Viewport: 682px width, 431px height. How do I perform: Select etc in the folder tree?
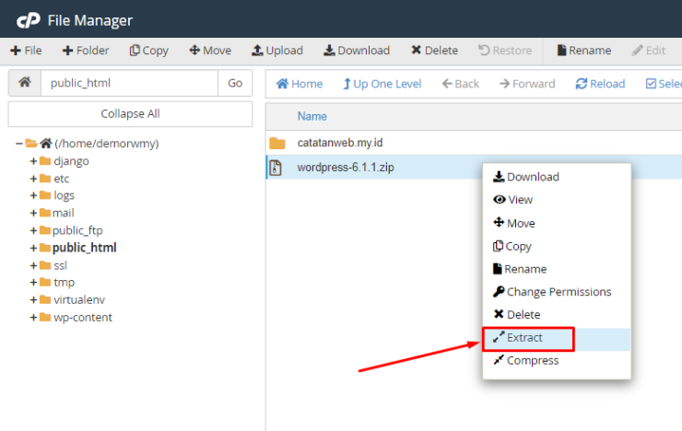(62, 179)
